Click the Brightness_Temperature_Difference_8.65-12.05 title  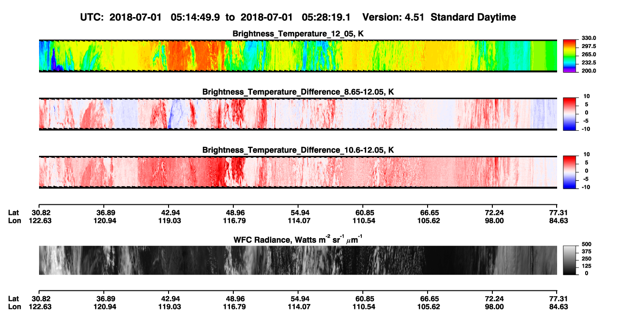(298, 92)
